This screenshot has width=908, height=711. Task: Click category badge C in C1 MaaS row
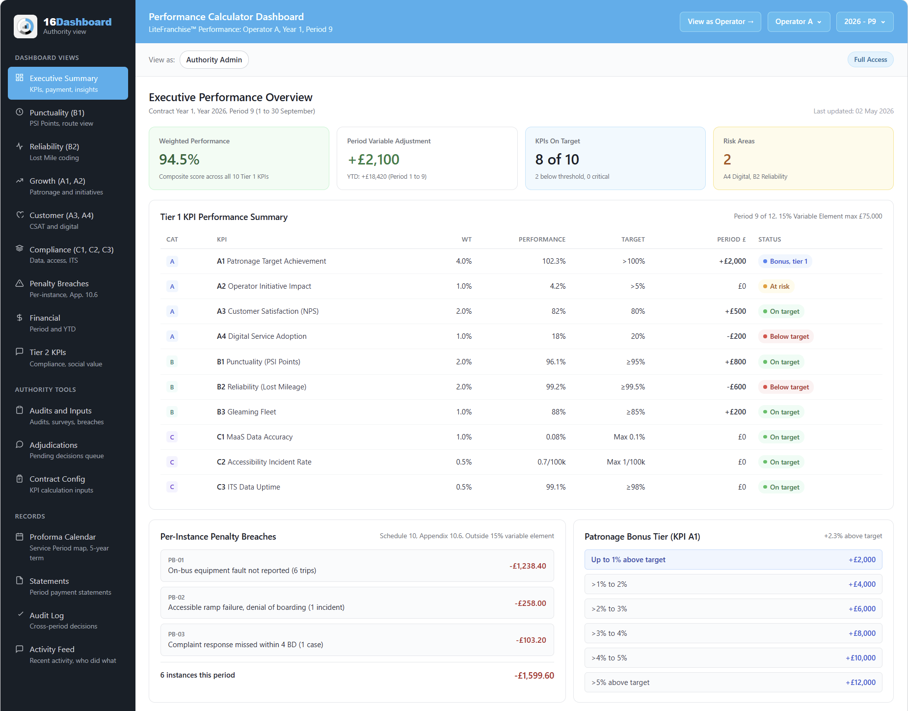pos(172,437)
